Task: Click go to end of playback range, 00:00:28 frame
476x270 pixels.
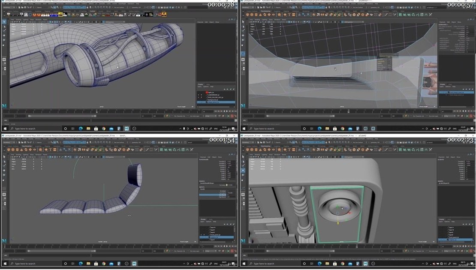Action: 235,111
